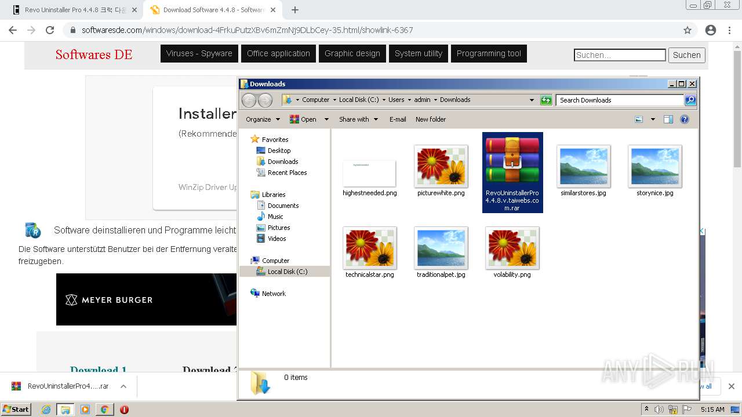742x417 pixels.
Task: Open the Organize menu
Action: pos(263,119)
